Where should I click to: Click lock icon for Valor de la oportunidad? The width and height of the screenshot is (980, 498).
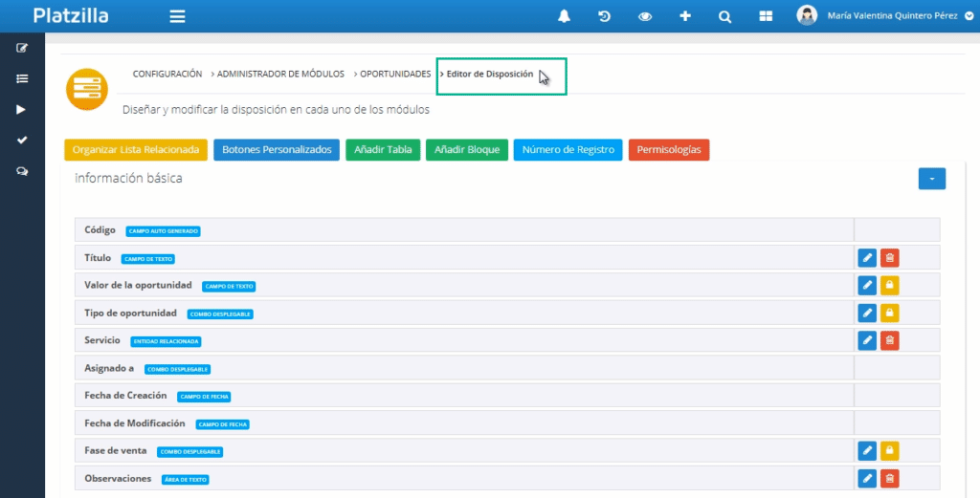coord(889,285)
